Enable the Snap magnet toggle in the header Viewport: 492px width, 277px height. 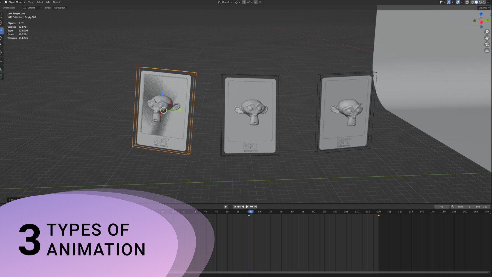tap(244, 2)
